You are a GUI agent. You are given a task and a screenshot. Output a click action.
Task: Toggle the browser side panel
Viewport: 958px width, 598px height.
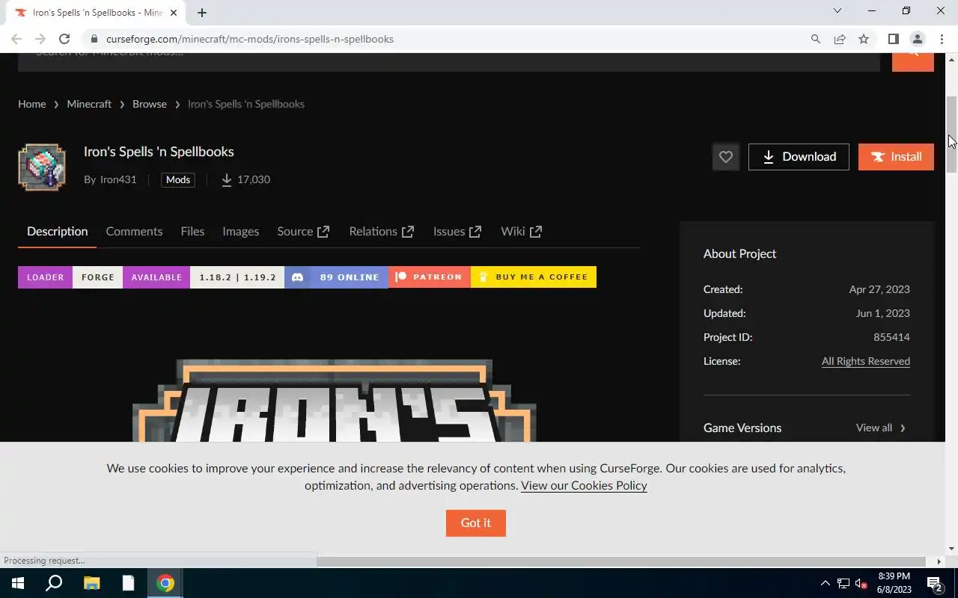coord(894,39)
